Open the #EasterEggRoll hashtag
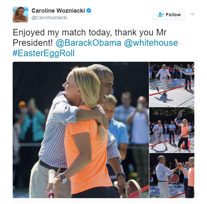The image size is (207, 204). [x=43, y=53]
